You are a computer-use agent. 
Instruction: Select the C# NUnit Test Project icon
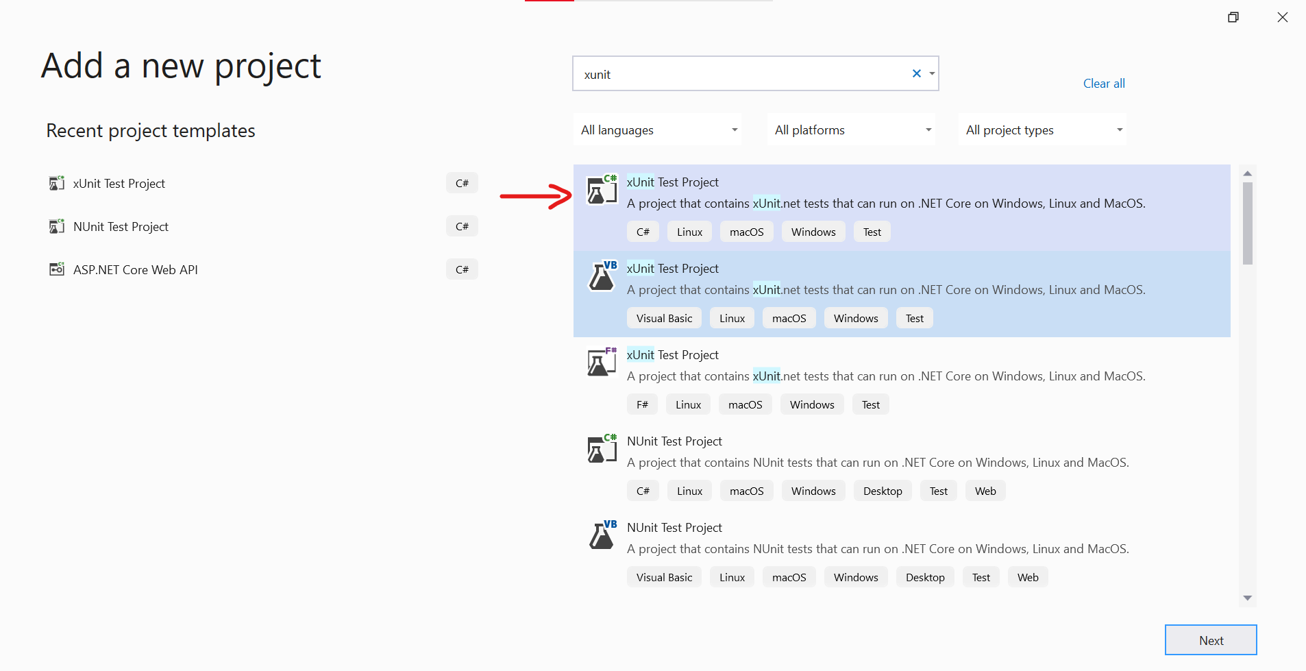point(600,449)
